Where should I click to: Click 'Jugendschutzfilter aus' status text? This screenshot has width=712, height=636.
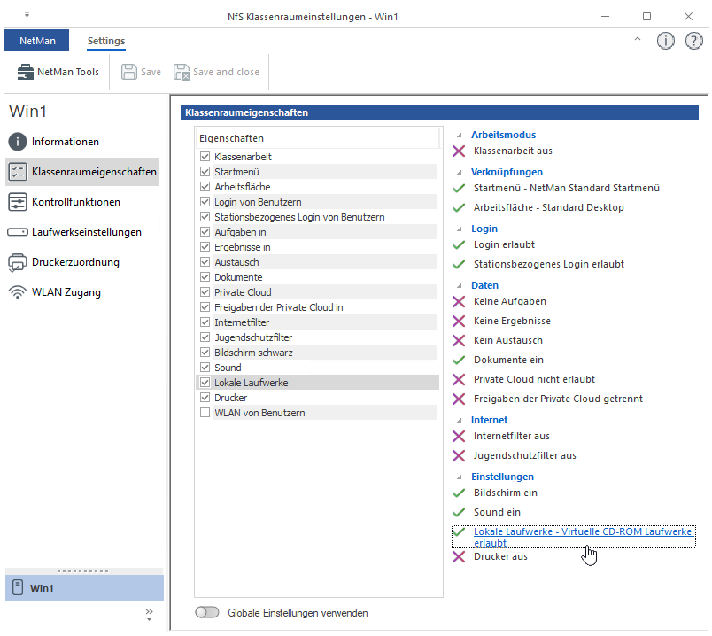coord(525,455)
